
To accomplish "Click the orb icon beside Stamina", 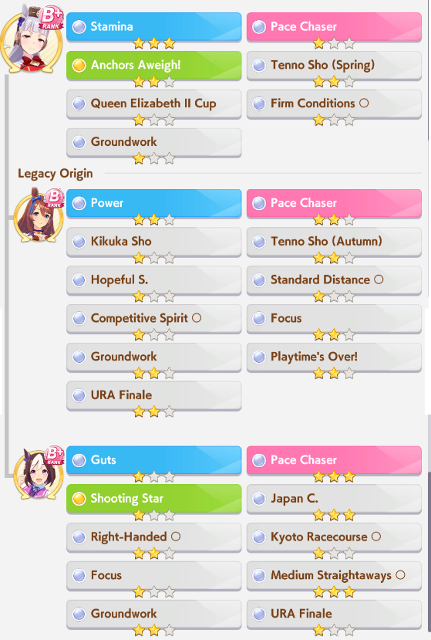I will point(79,27).
